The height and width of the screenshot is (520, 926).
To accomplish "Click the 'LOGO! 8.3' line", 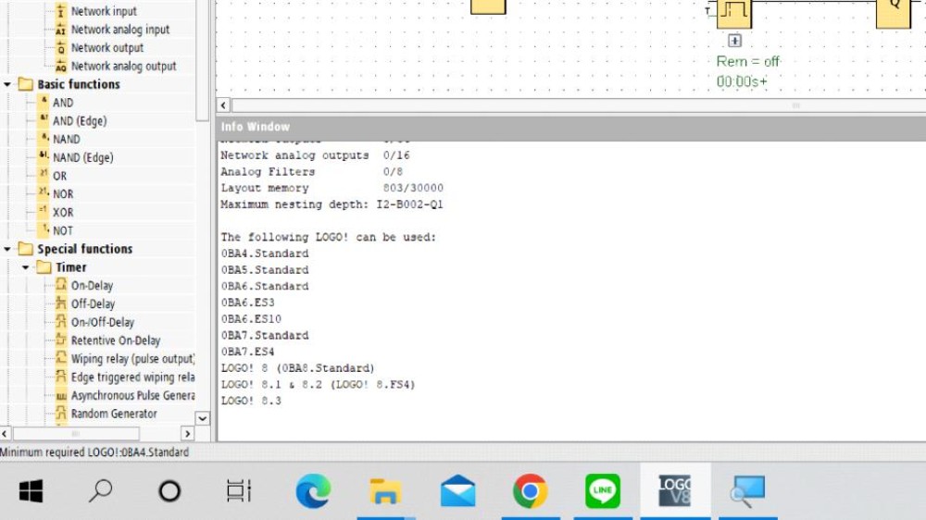I will coord(251,402).
